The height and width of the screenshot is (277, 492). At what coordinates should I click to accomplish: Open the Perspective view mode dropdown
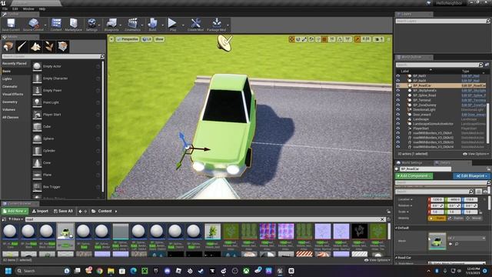(128, 39)
